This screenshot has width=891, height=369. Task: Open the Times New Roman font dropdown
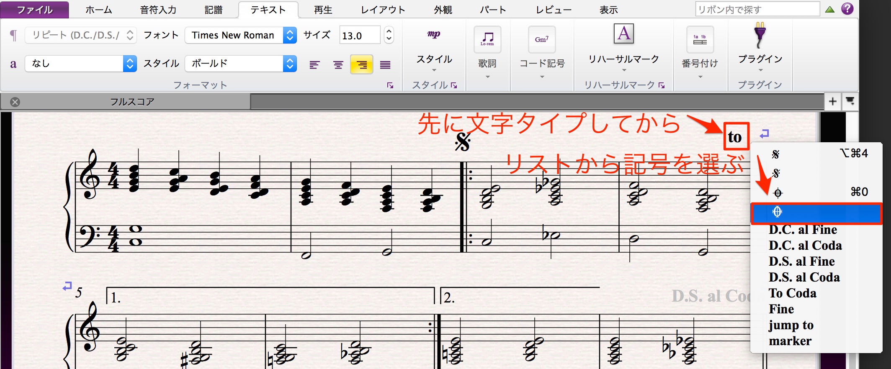[241, 35]
